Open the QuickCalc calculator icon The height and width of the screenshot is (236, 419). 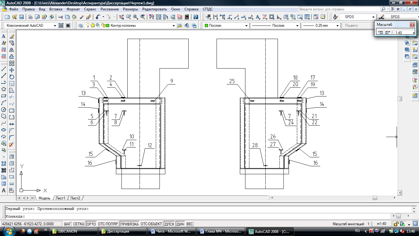pyautogui.click(x=187, y=17)
